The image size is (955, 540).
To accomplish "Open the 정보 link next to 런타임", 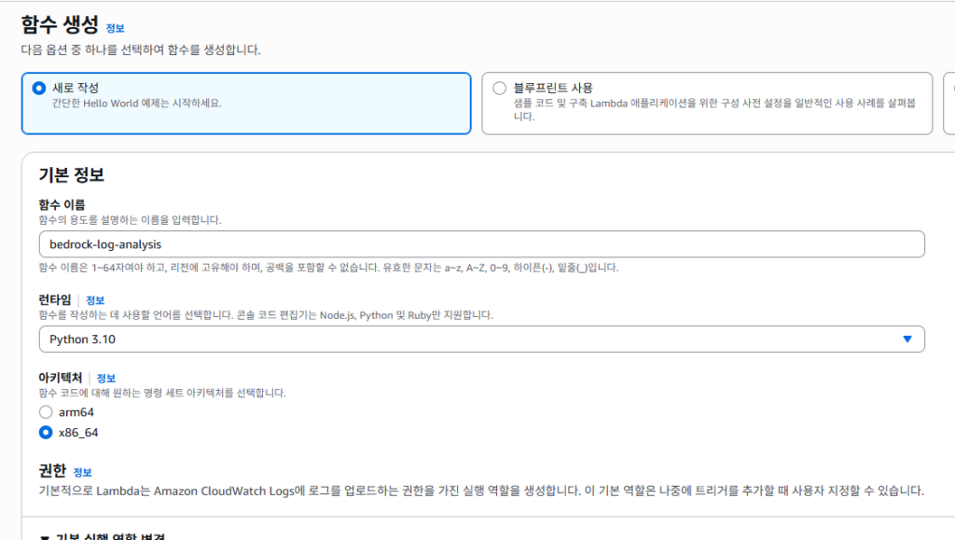I will [x=95, y=300].
